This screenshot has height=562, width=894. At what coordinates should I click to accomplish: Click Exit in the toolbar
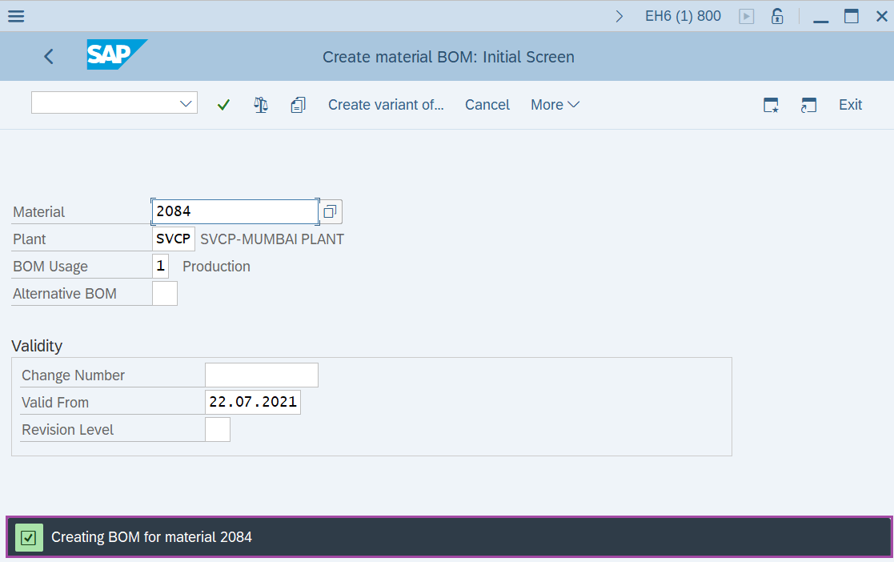click(850, 105)
